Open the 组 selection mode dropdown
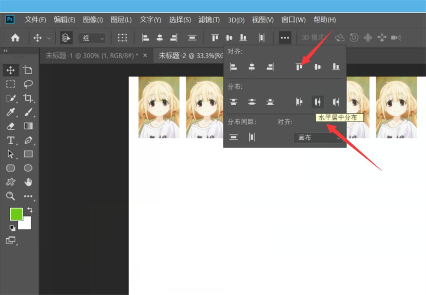Screen dimensions: 426x295 (92, 37)
